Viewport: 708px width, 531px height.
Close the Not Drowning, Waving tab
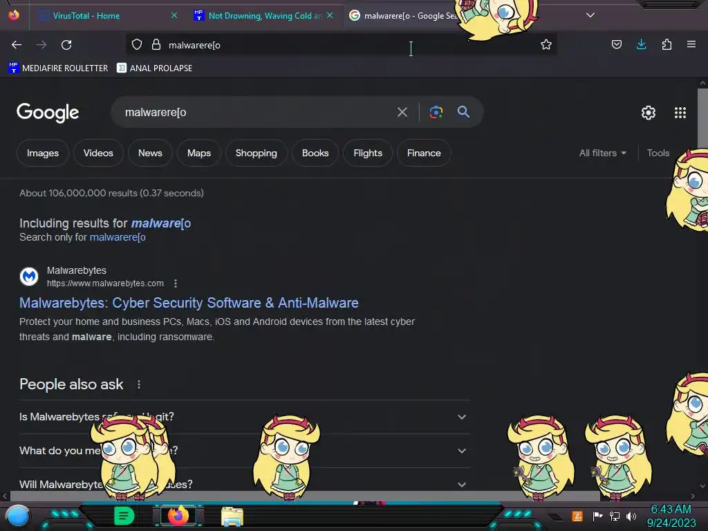(330, 15)
